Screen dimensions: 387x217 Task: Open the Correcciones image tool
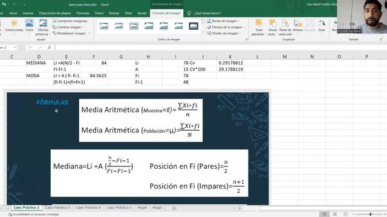(14, 25)
